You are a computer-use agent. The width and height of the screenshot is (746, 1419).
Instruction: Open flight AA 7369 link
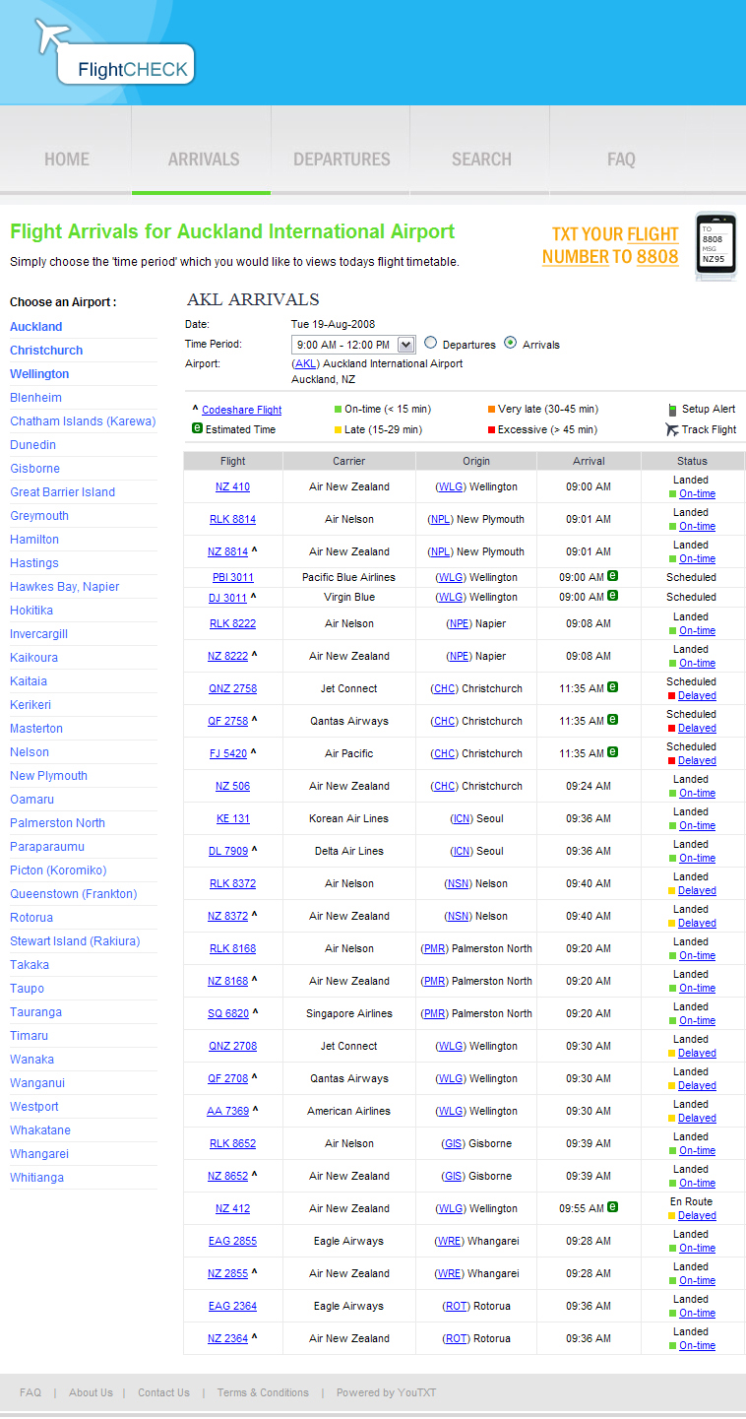click(228, 1111)
